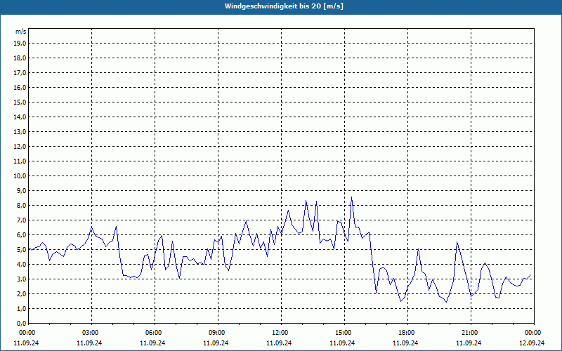Screen dimensions: 562x351
Task: Click the 14,0 y-axis label
Action: tap(20, 117)
